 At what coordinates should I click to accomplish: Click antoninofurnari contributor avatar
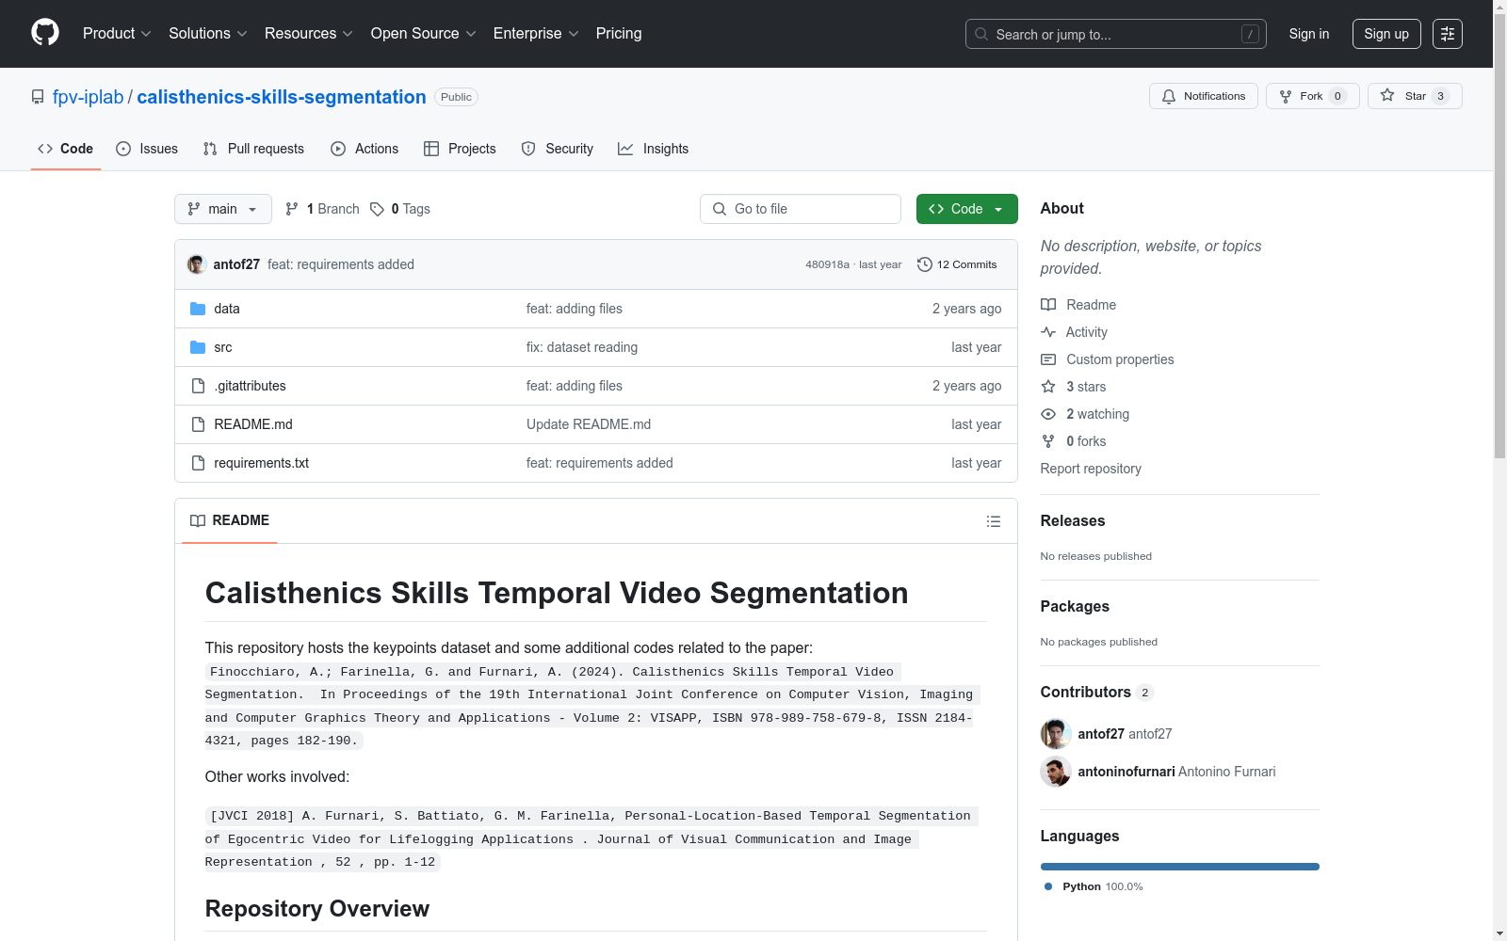pos(1056,772)
